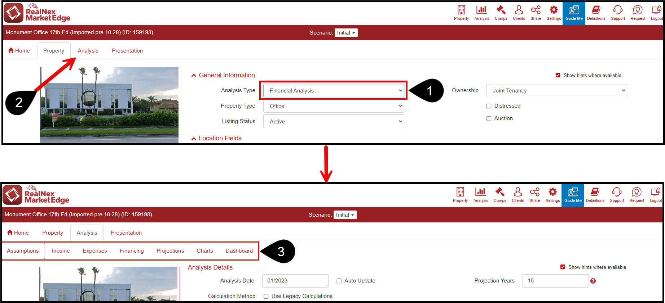Screen dimensions: 665x303
Task: Open Property icon in upper screenshot toolbar
Action: click(461, 13)
